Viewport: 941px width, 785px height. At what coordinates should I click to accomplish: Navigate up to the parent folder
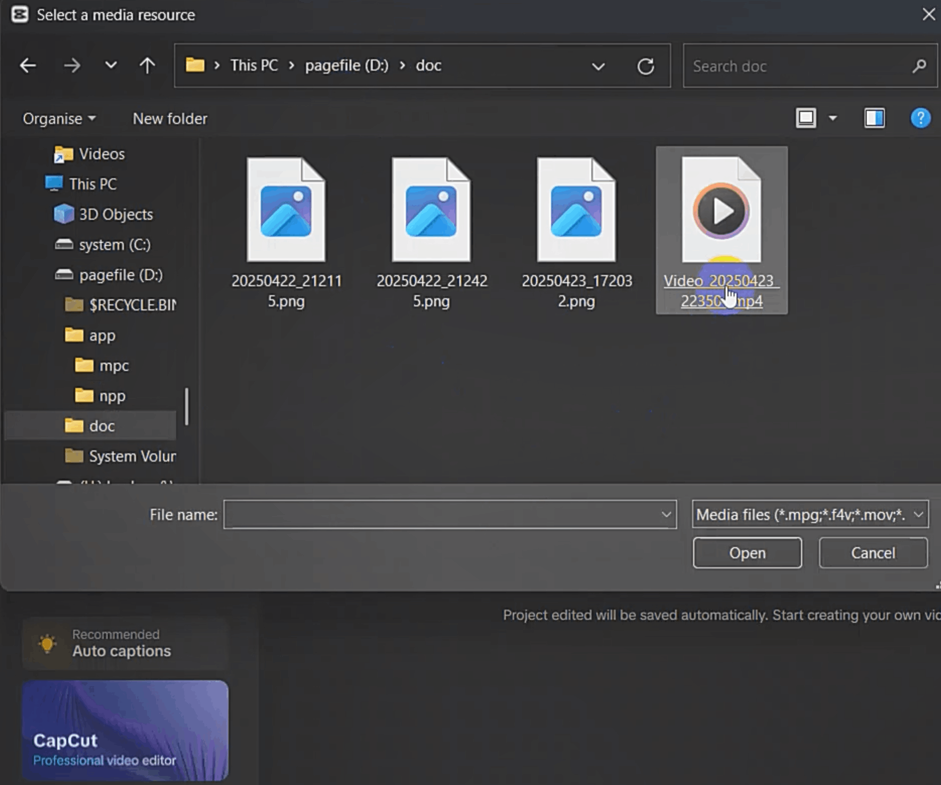[x=147, y=66]
